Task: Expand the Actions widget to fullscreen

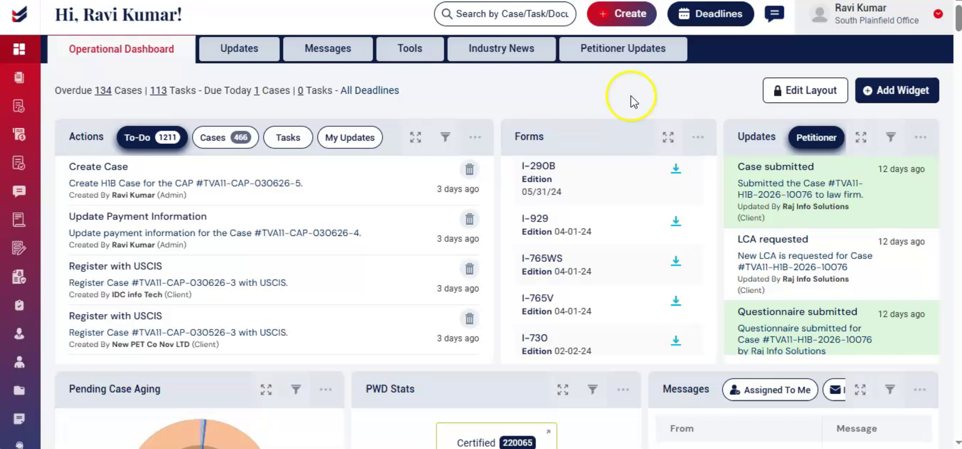Action: [416, 137]
